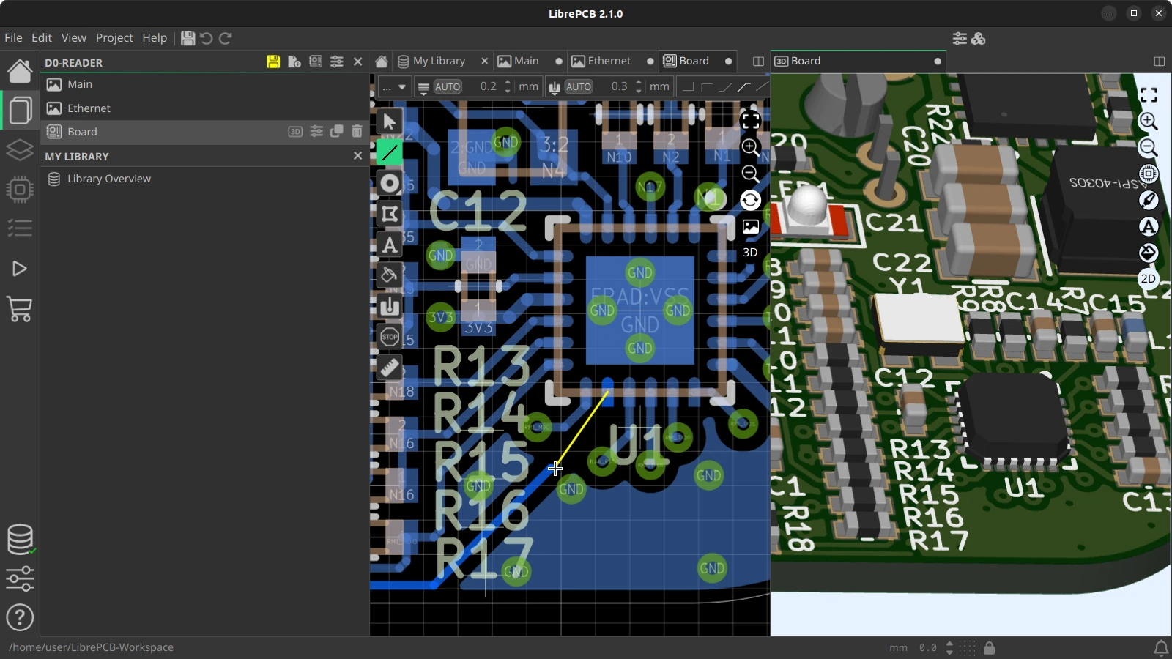The image size is (1172, 659).
Task: Zoom out on the 2D board view
Action: (x=750, y=174)
